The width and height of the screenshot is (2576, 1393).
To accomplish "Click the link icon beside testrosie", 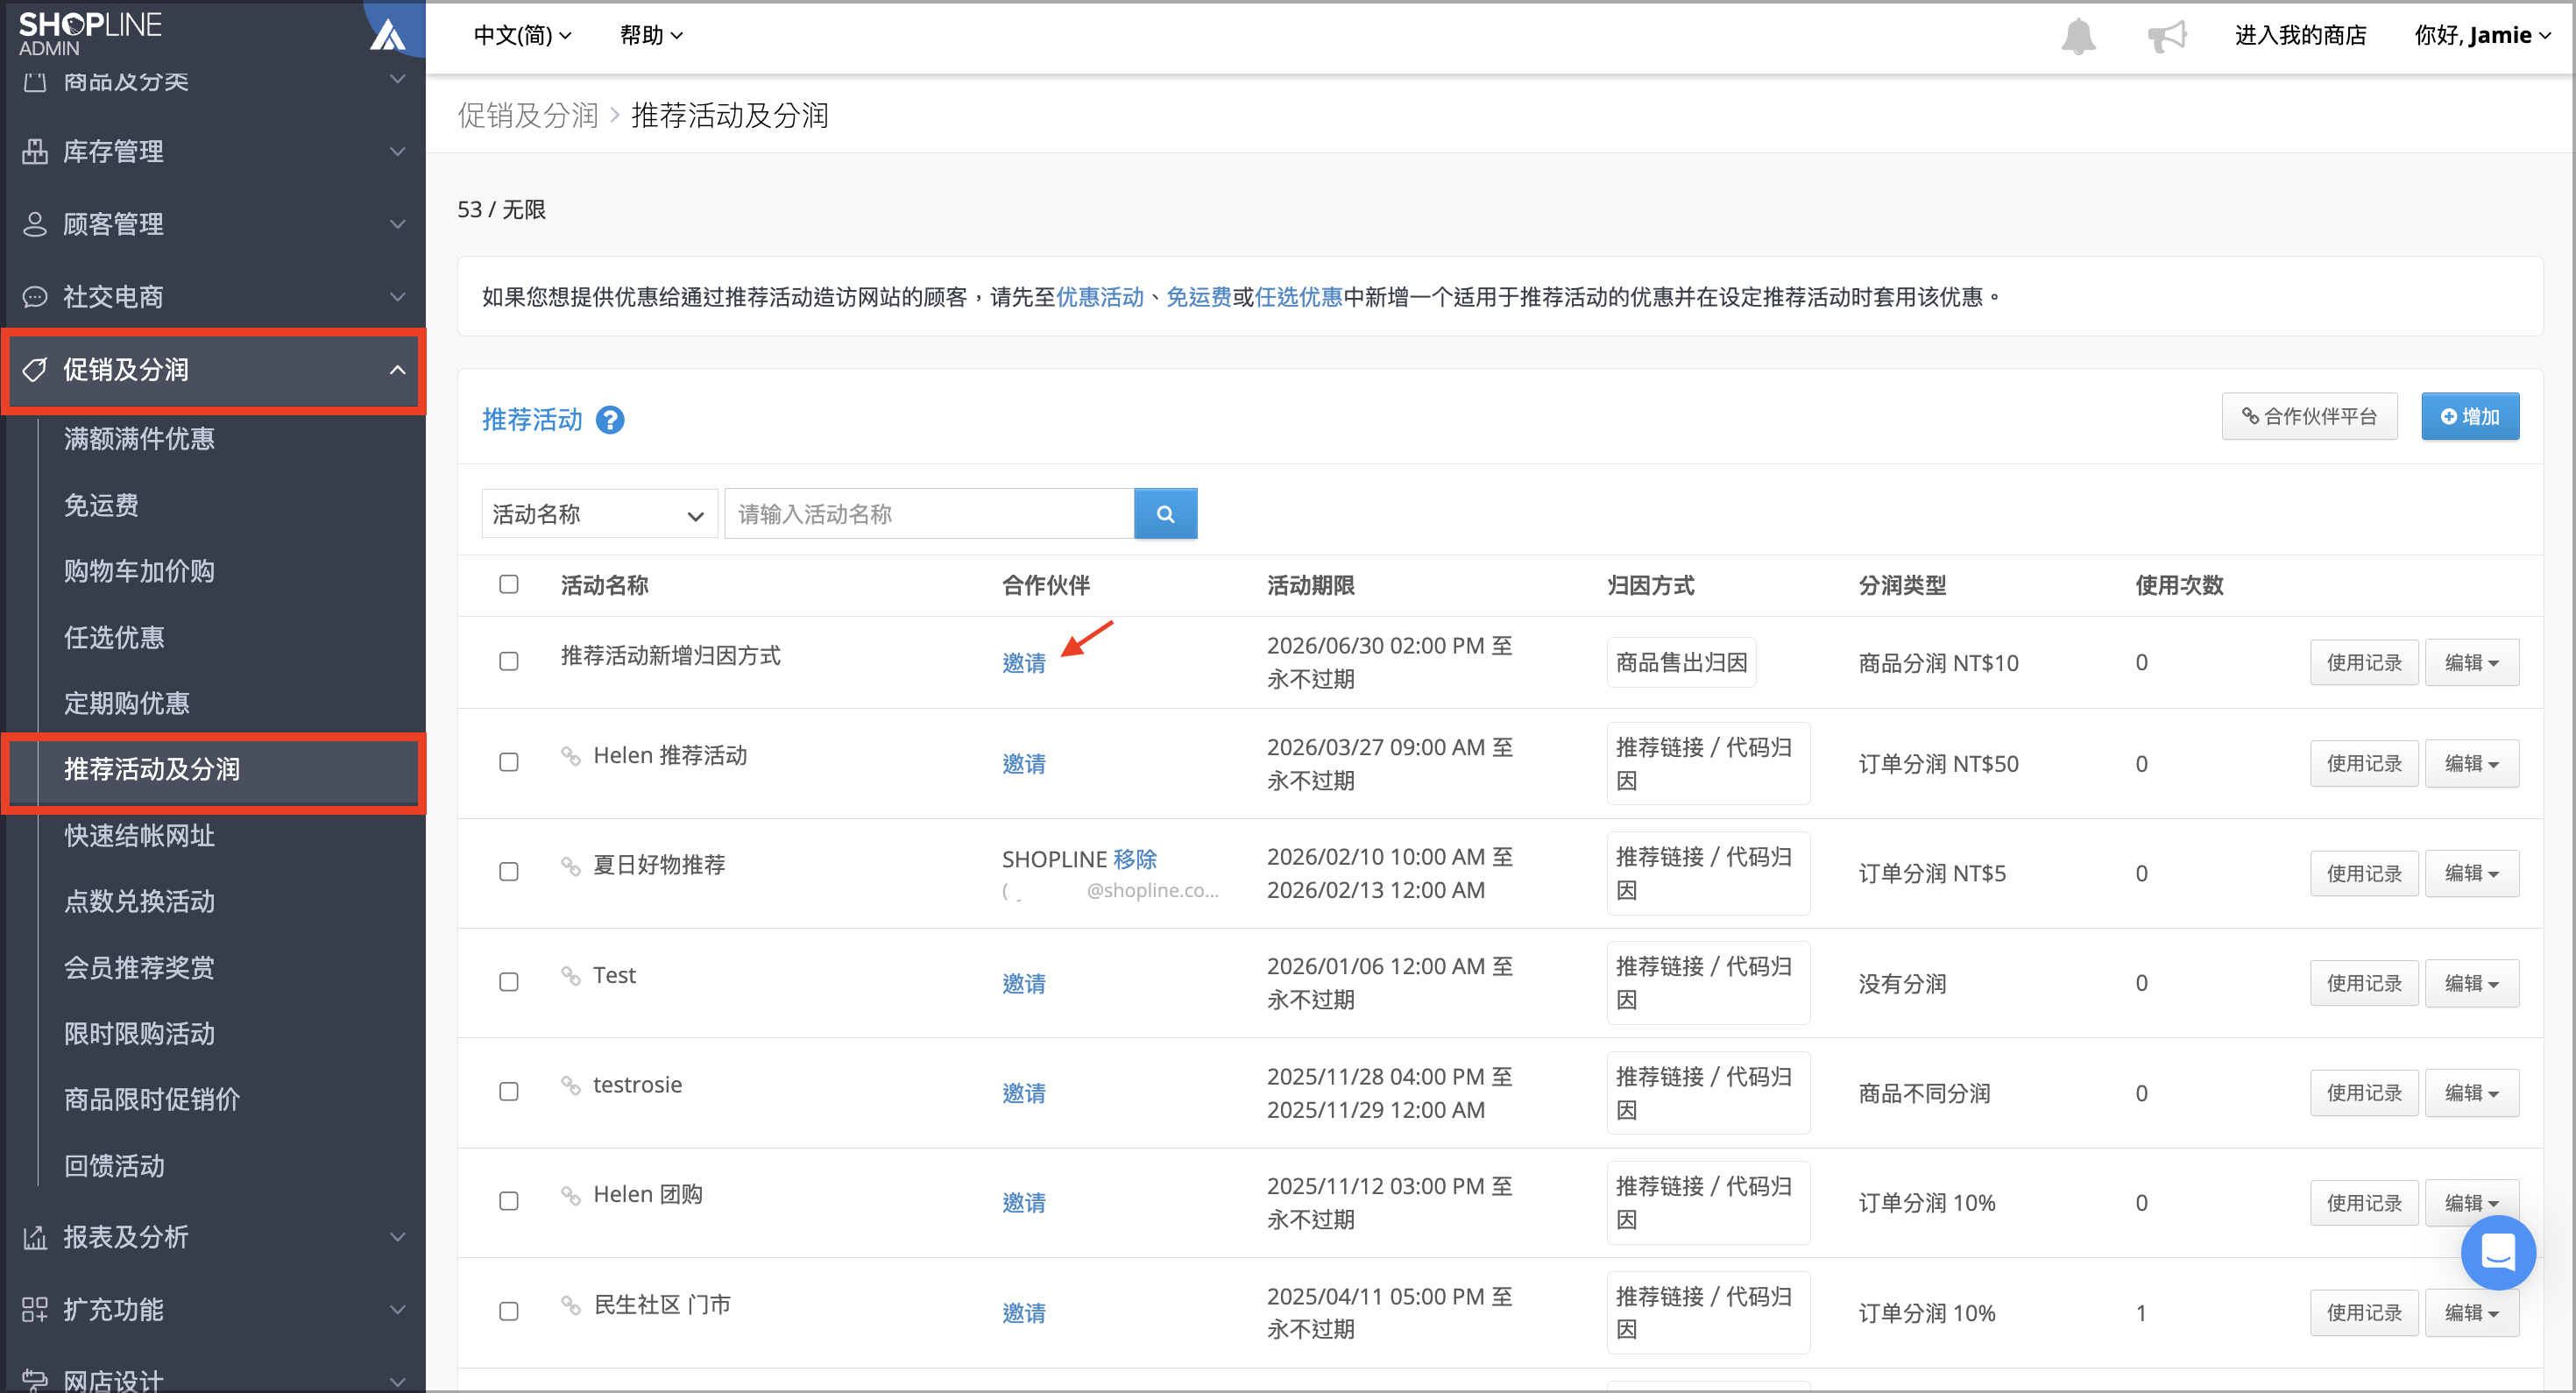I will tap(571, 1085).
